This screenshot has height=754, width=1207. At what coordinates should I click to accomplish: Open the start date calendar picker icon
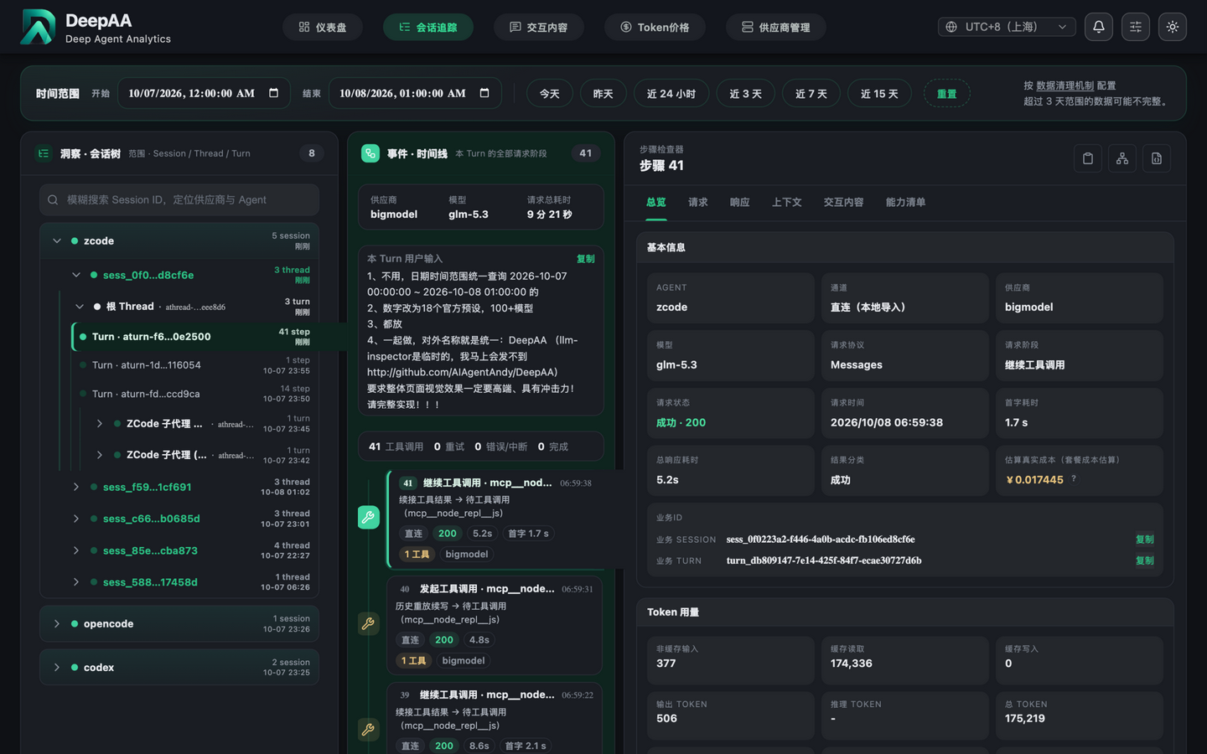click(273, 93)
